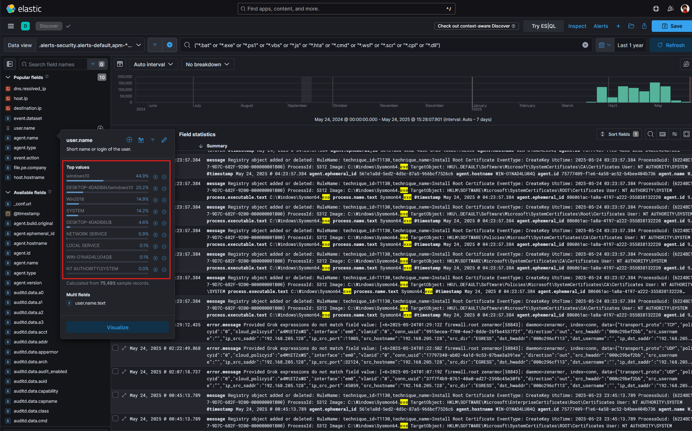
Task: Select the row at 02:07:18.737 checkbox
Action: [115, 372]
